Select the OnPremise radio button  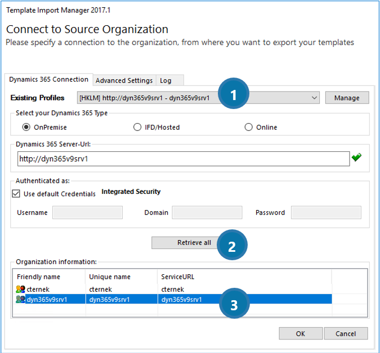[x=26, y=127]
